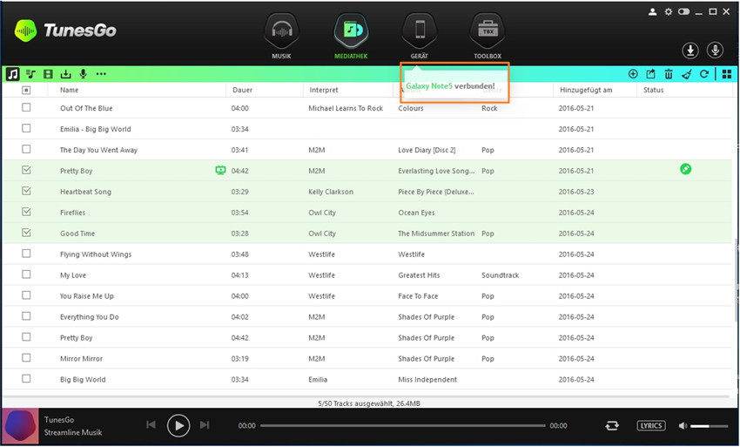The image size is (740, 447).
Task: Show the video film category icon
Action: (48, 74)
